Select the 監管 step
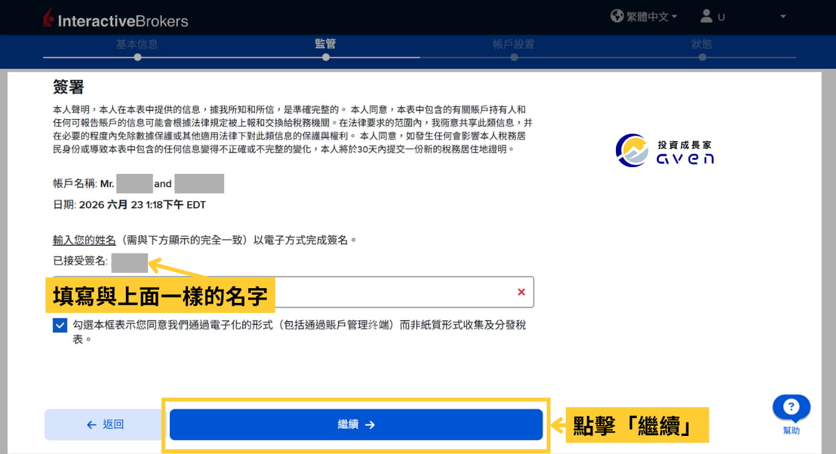 coord(325,44)
